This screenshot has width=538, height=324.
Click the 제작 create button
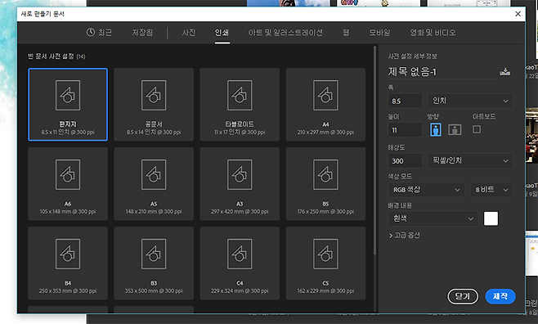pos(500,296)
